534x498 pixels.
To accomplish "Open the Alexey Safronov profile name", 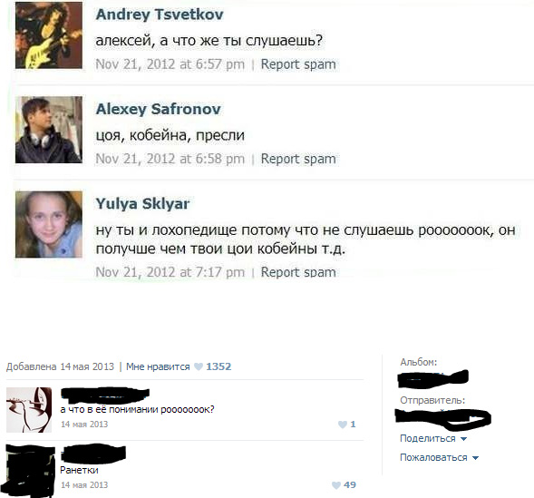I will (158, 110).
